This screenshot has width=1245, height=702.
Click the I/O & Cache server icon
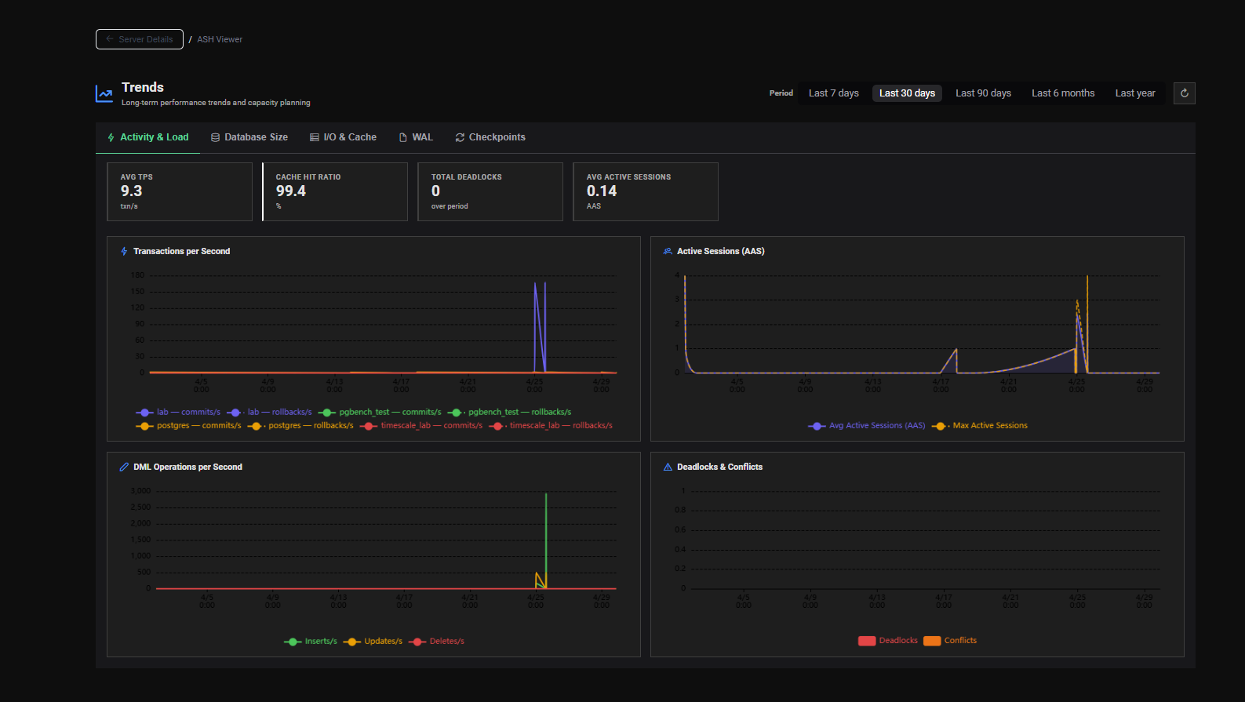(x=315, y=137)
